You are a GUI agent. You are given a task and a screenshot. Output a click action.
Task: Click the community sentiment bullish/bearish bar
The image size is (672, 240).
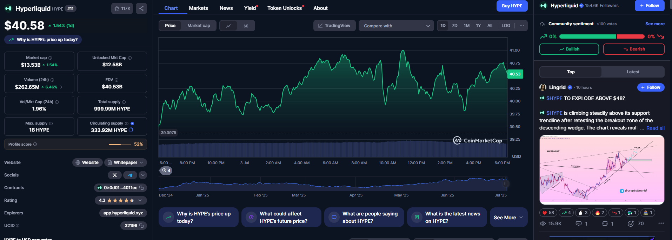tap(602, 36)
